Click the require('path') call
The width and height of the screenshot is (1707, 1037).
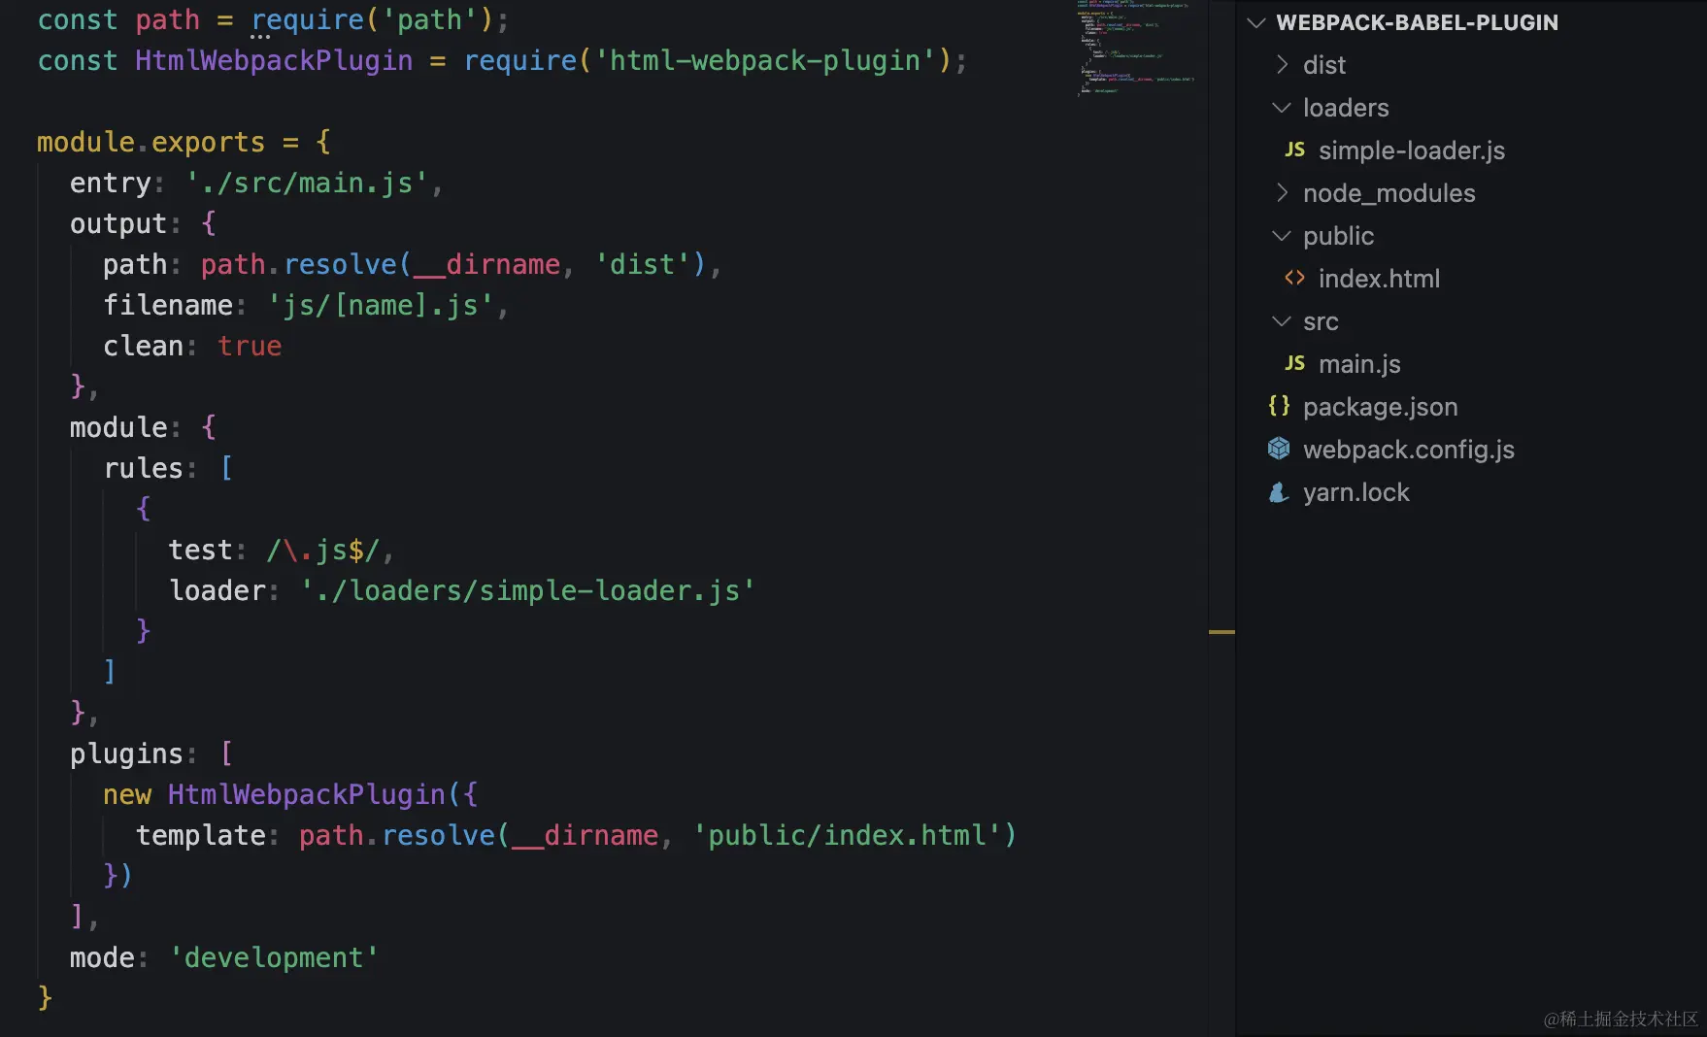(x=373, y=19)
